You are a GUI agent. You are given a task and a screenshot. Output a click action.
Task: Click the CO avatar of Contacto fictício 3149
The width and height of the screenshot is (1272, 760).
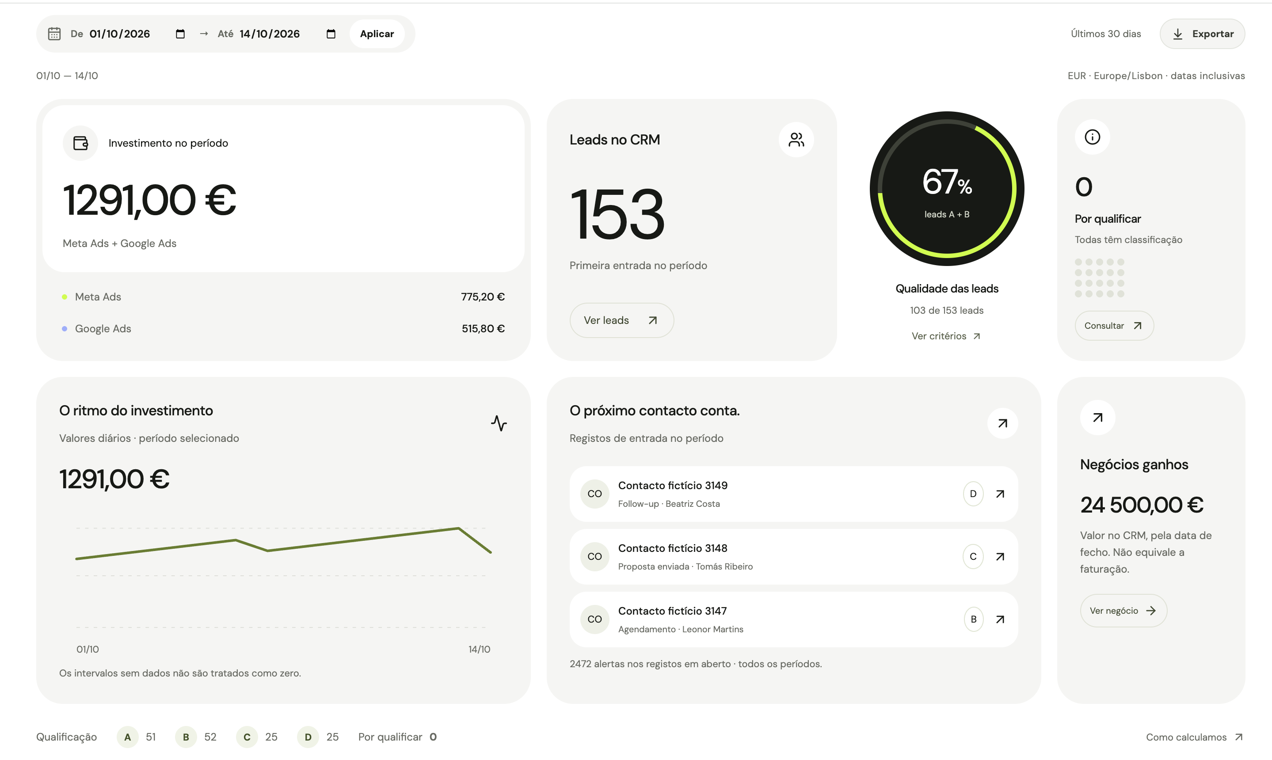click(594, 494)
